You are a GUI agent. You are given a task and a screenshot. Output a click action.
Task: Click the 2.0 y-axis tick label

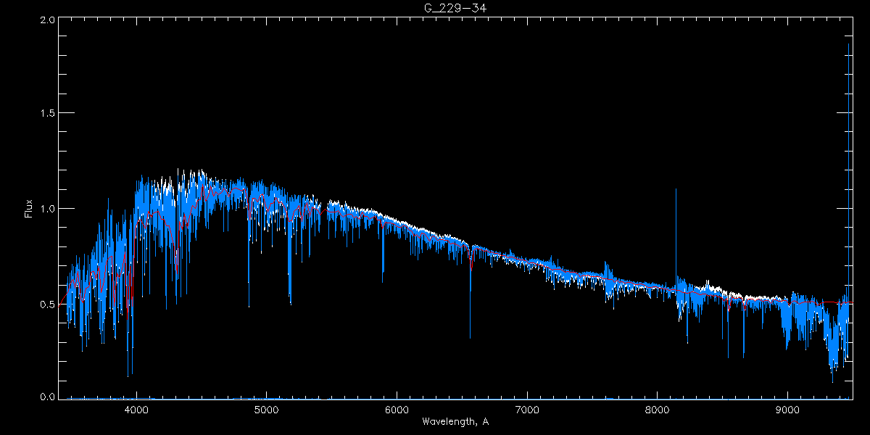pos(46,20)
